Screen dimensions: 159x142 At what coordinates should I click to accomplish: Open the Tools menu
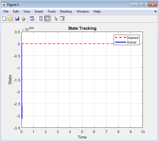coord(52,11)
